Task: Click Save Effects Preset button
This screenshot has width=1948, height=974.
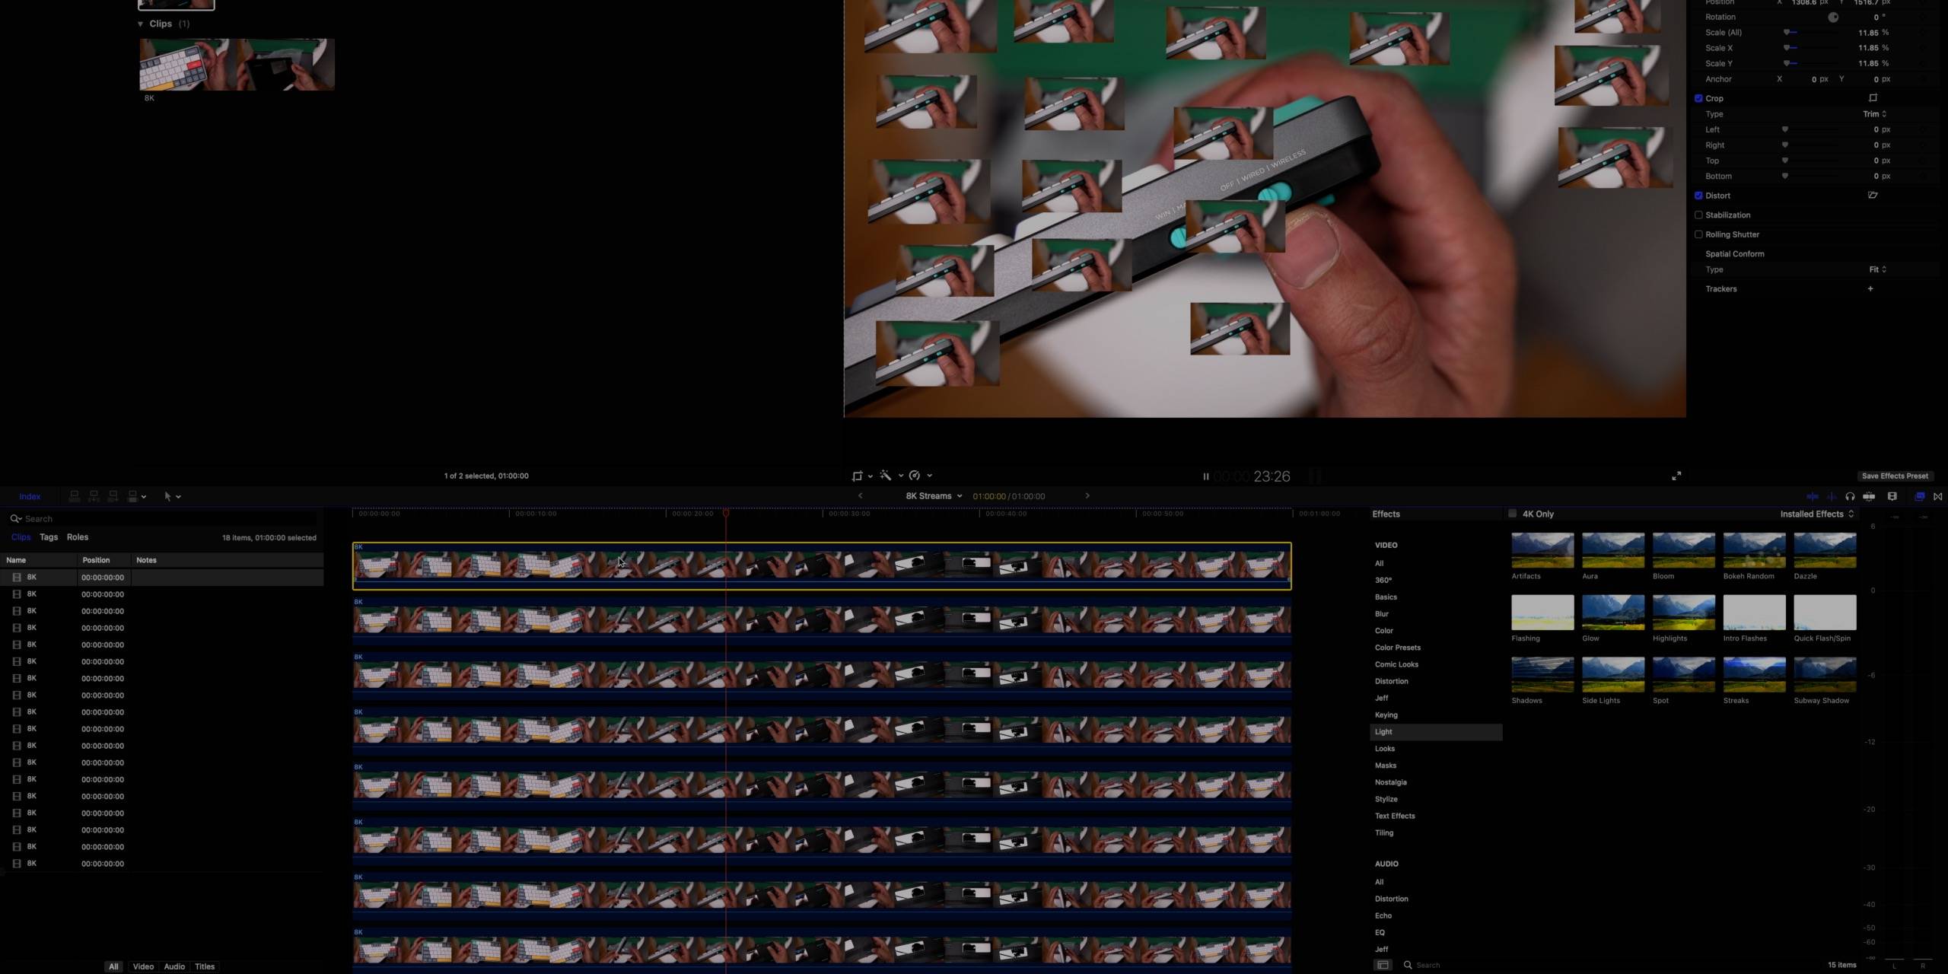Action: (1895, 476)
